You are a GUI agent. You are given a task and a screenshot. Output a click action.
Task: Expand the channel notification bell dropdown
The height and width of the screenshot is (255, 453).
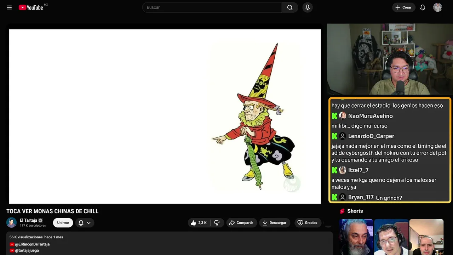[x=85, y=223]
